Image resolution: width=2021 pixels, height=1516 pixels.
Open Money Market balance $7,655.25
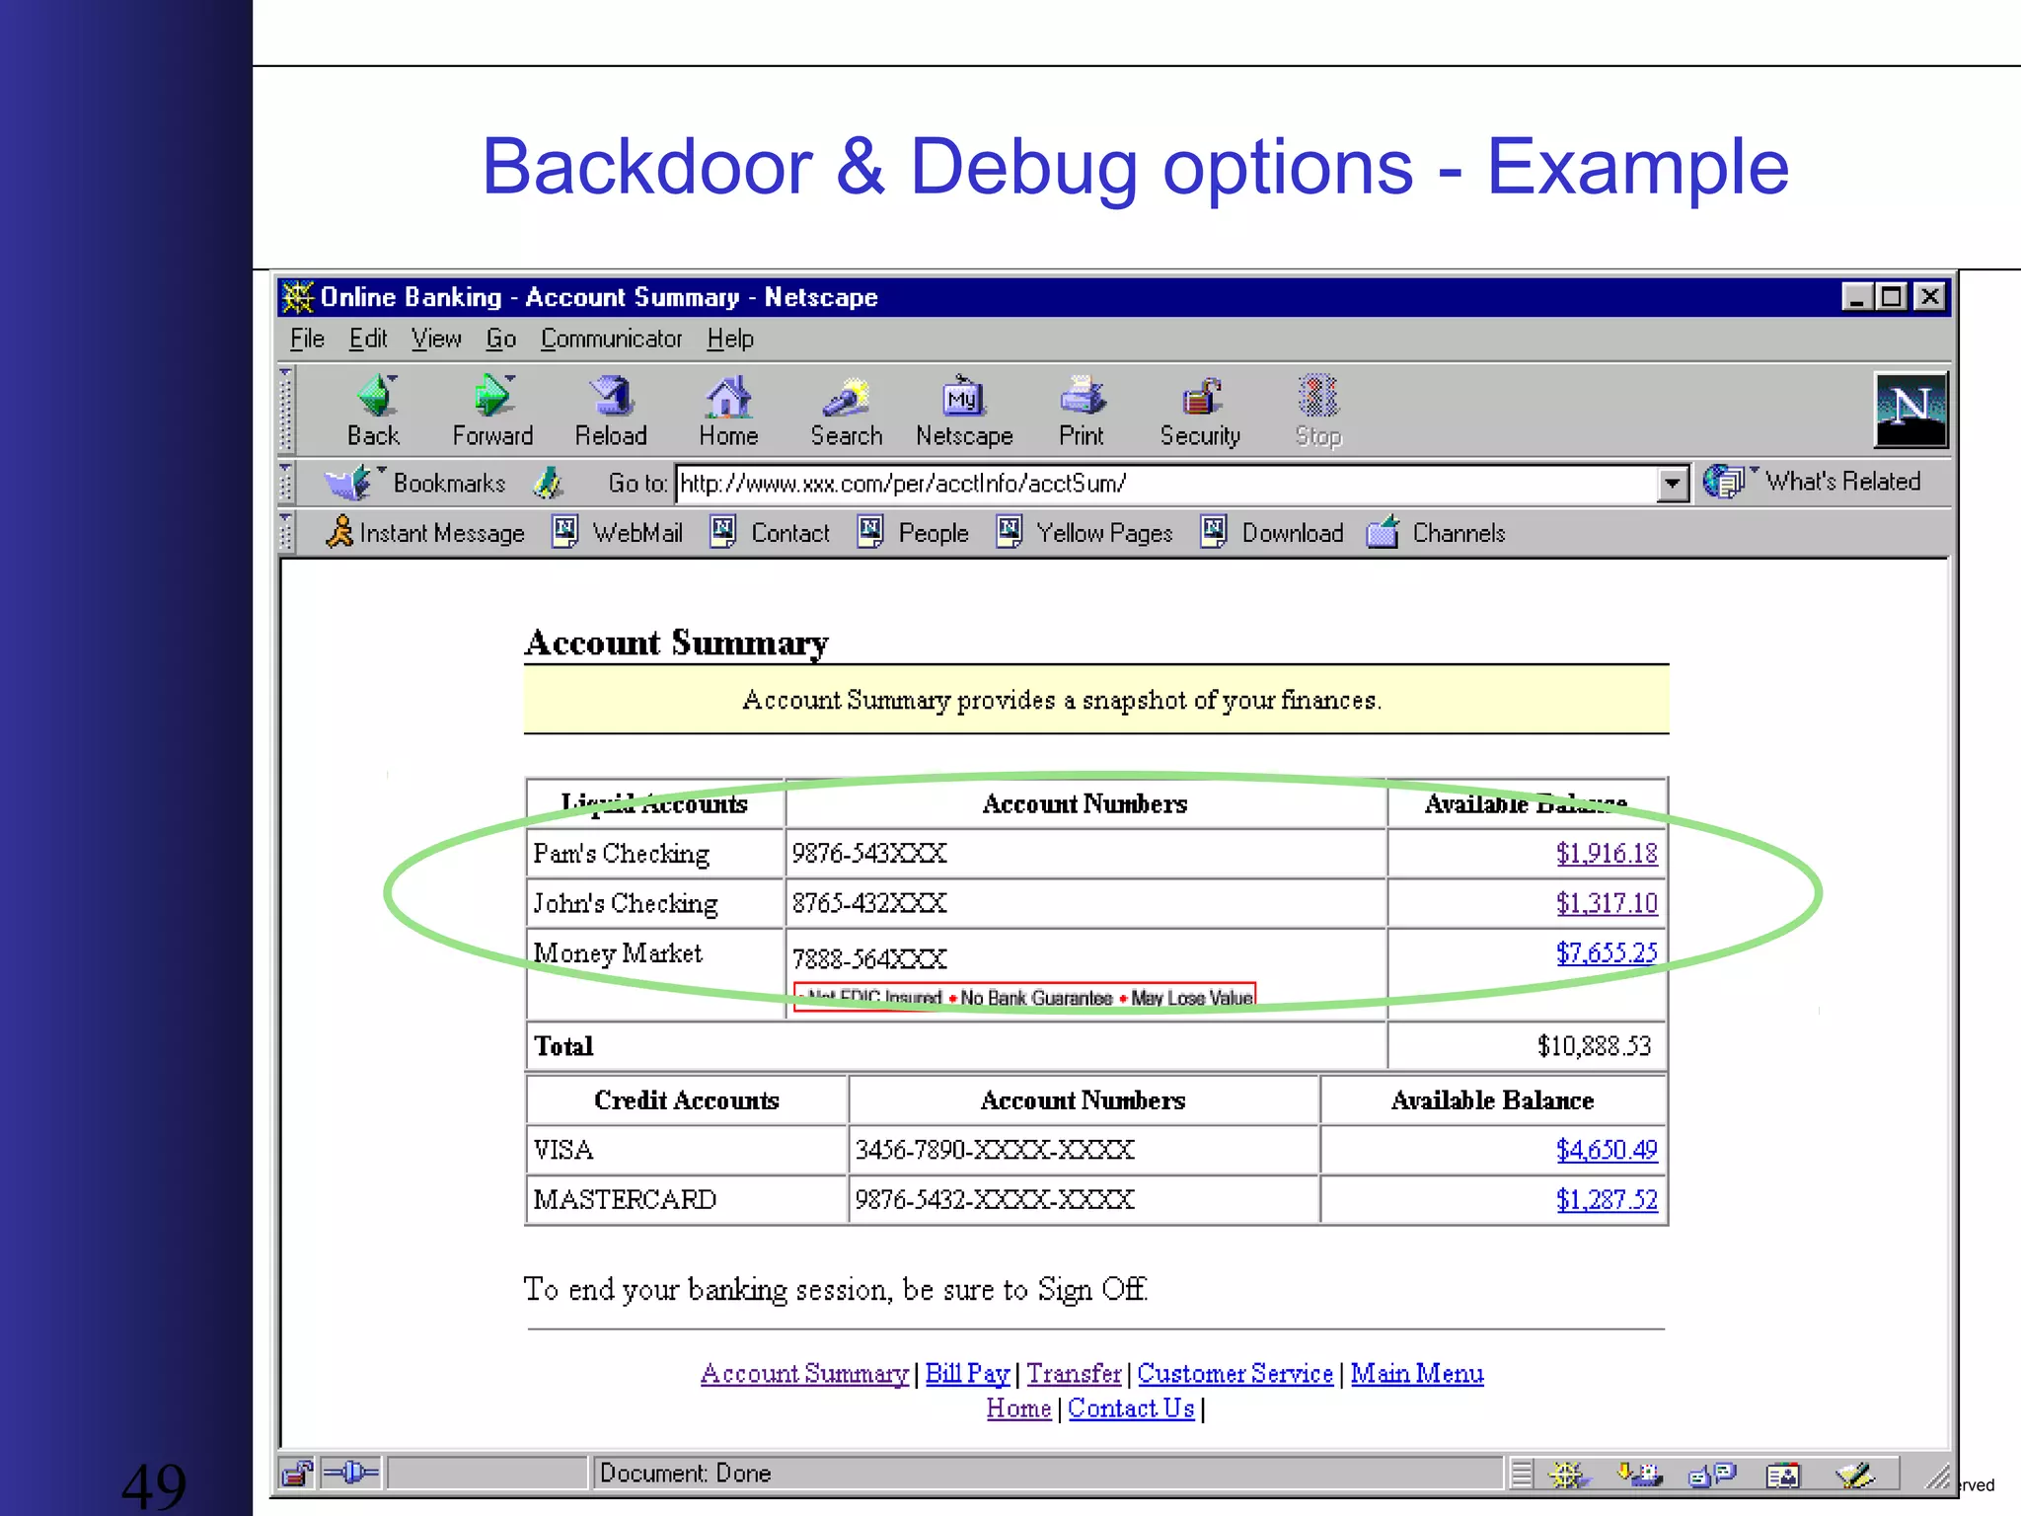pos(1607,952)
